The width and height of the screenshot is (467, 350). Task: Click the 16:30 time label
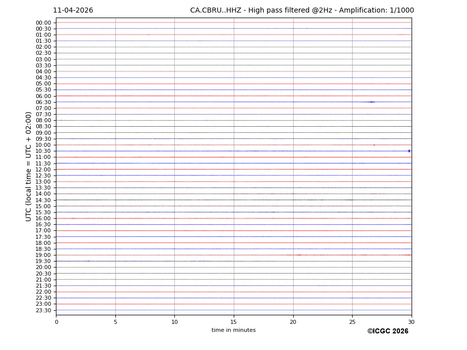[43, 224]
